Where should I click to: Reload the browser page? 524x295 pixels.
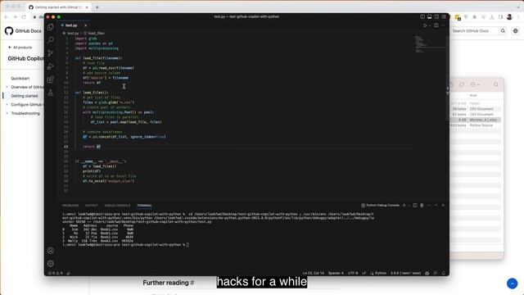[x=24, y=16]
